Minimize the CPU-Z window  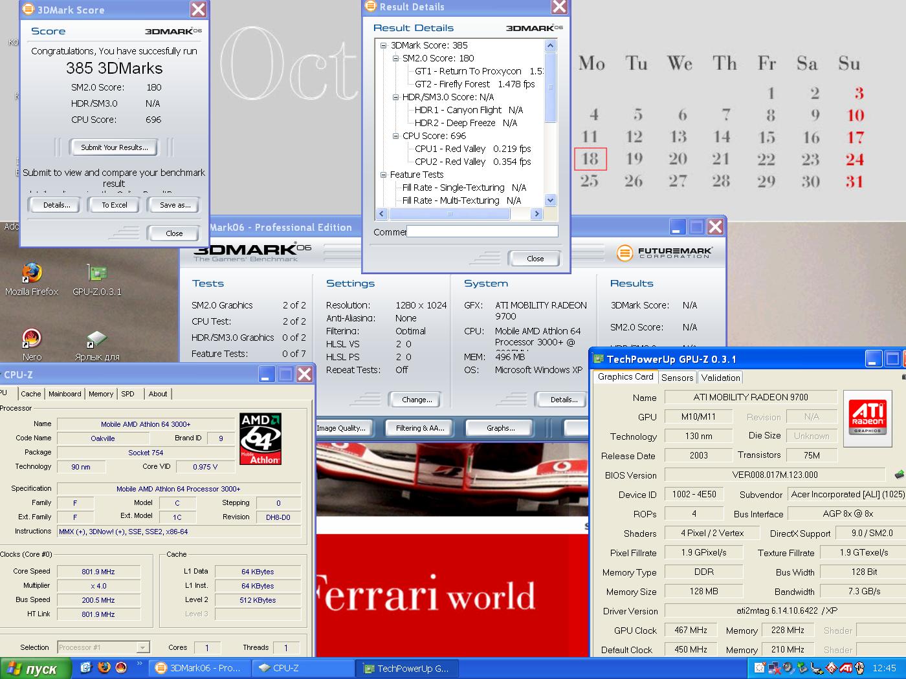click(267, 374)
